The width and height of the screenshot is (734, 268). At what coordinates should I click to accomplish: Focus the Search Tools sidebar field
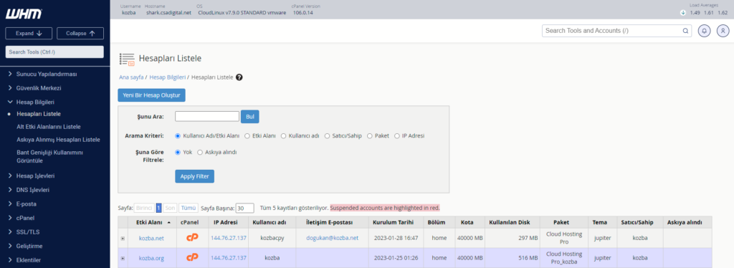point(54,52)
